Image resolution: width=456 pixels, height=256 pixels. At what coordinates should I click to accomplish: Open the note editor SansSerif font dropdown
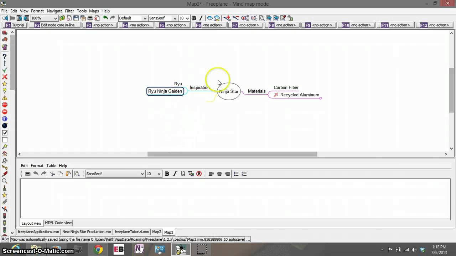142,174
